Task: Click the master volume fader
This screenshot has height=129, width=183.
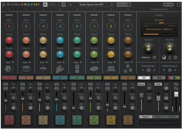Action: pos(176,94)
